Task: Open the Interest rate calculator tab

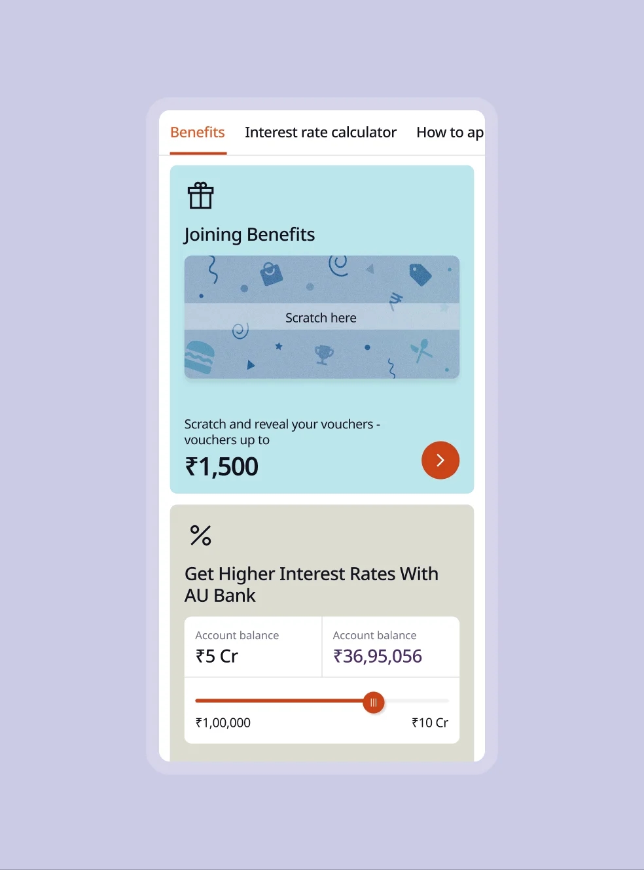Action: [321, 133]
